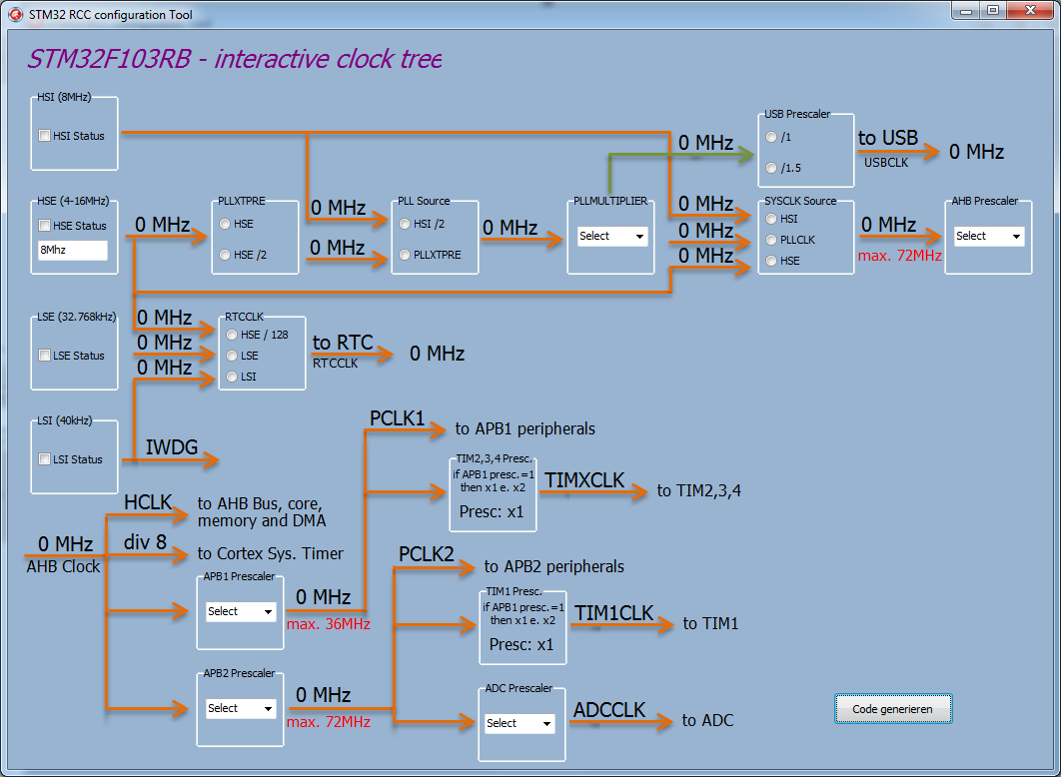Select PLLCLK as SYSCLK Source
This screenshot has width=1061, height=777.
point(770,240)
